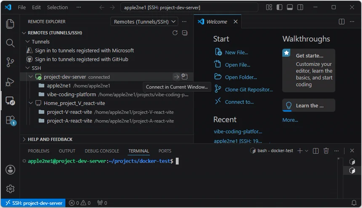362x208 pixels.
Task: Click forwarded ports status indicator
Action: (102, 203)
